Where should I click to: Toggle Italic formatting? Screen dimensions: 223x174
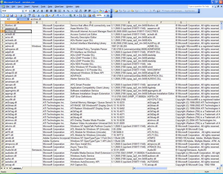[38, 11]
